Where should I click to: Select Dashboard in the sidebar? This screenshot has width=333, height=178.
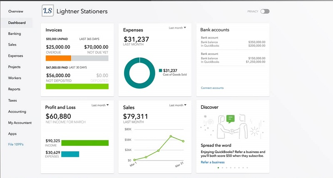(17, 23)
